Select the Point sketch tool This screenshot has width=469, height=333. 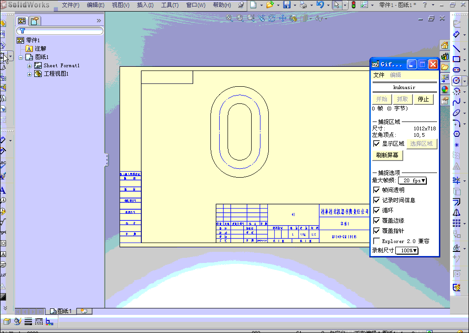tap(456, 145)
